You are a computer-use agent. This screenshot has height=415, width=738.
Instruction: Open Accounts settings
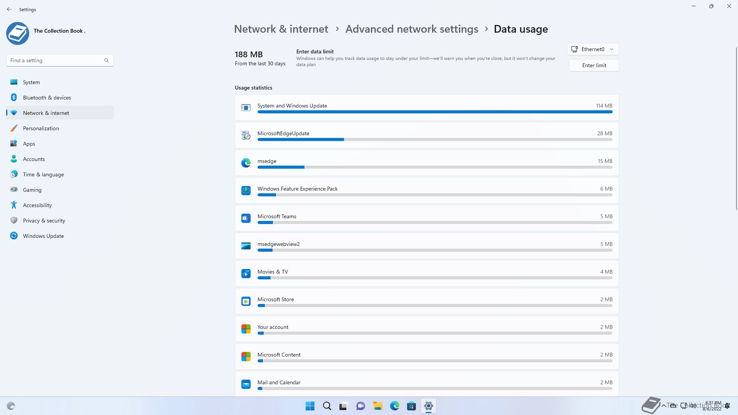(60, 159)
